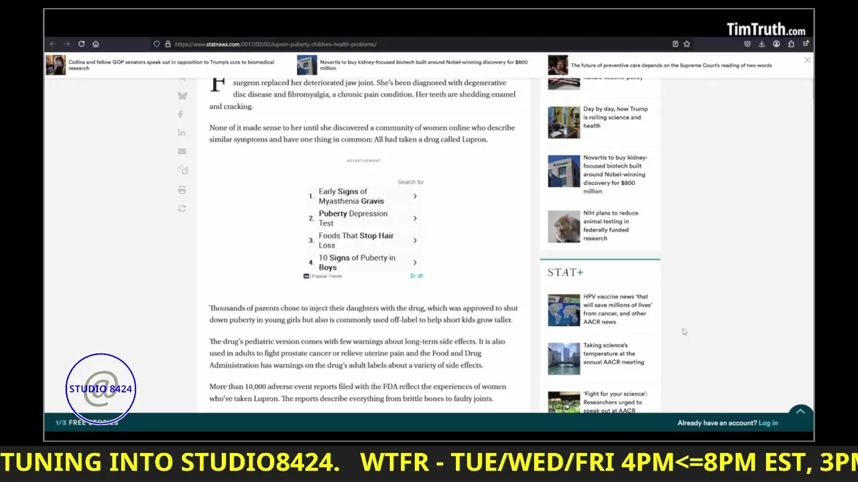Open 10 Signs of Puberty in Boys ad

357,262
